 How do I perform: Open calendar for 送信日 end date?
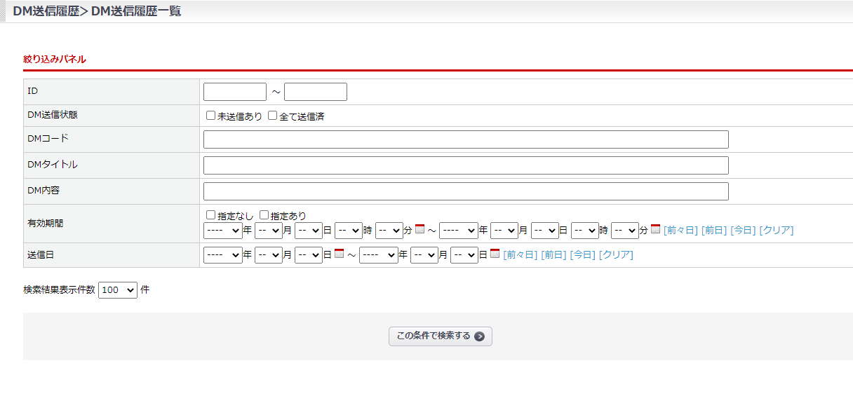pos(495,254)
